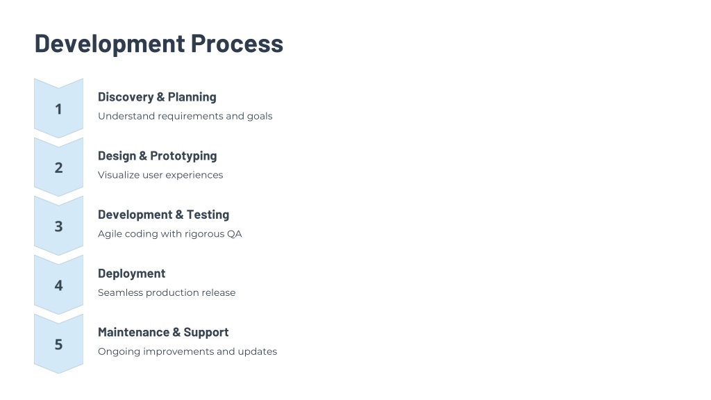711x400 pixels.
Task: Click the Deployment heading
Action: [x=131, y=274]
